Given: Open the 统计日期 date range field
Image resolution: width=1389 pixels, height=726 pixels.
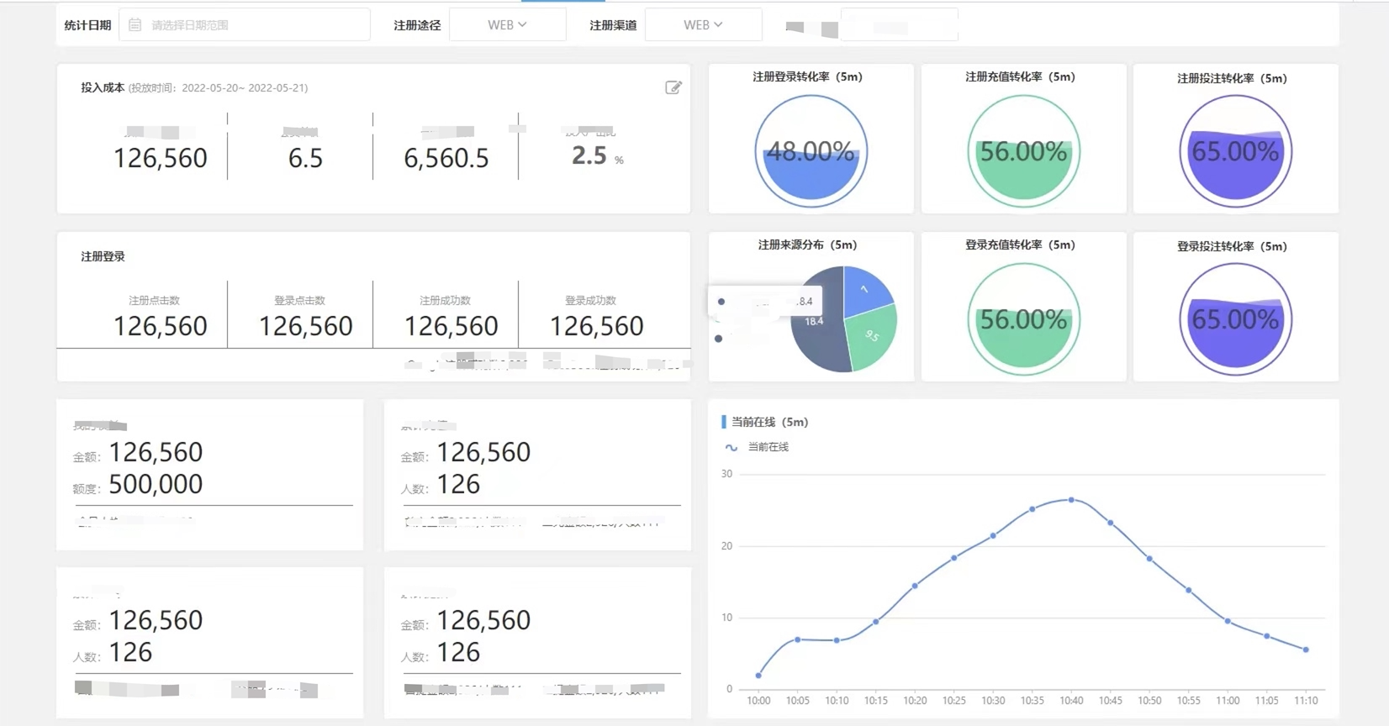Looking at the screenshot, I should [244, 25].
